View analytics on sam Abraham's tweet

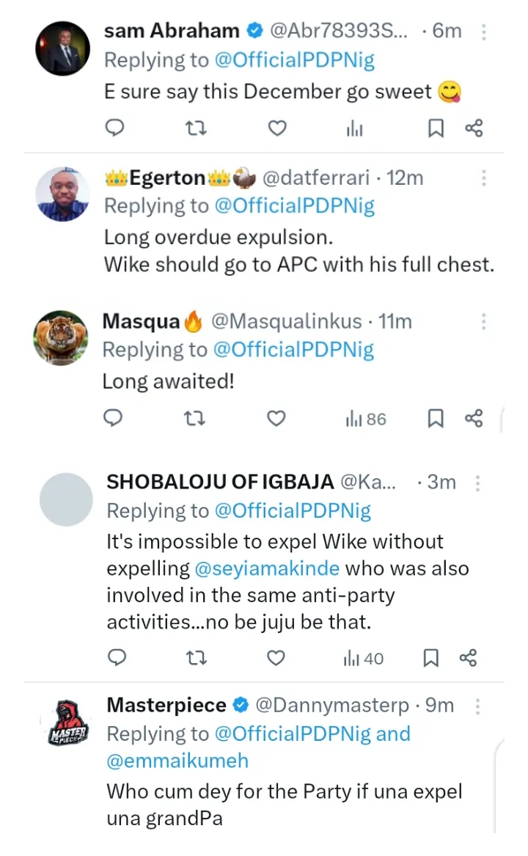tap(354, 129)
